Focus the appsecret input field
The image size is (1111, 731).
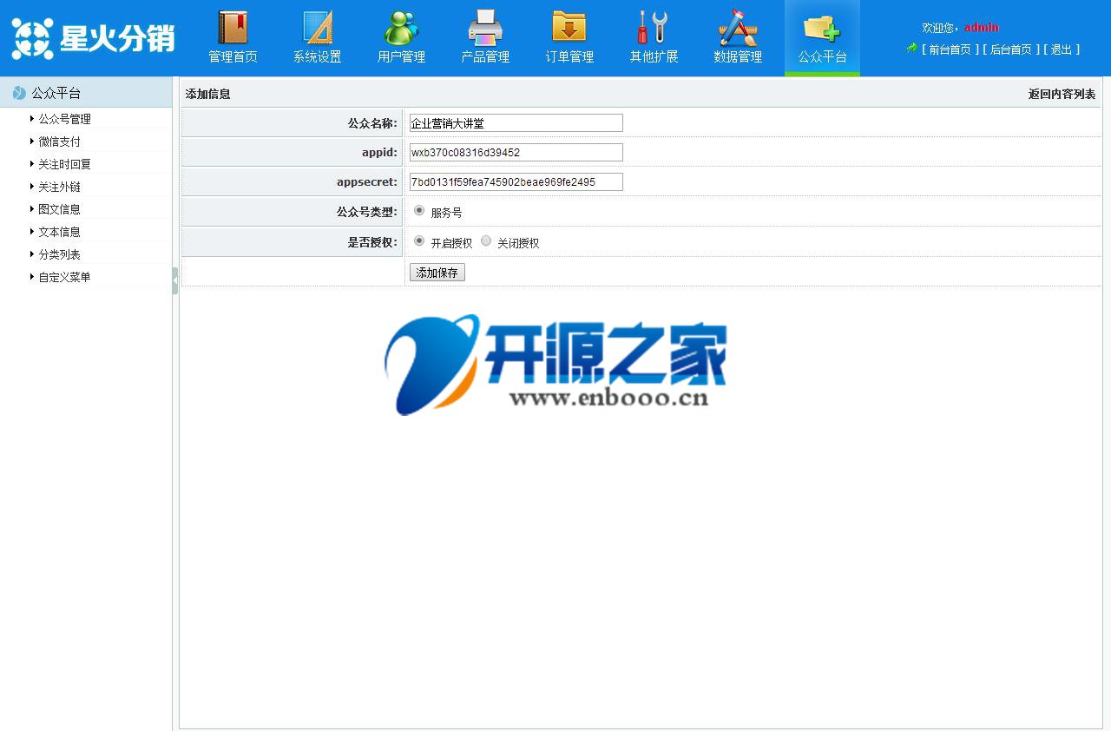click(x=516, y=181)
